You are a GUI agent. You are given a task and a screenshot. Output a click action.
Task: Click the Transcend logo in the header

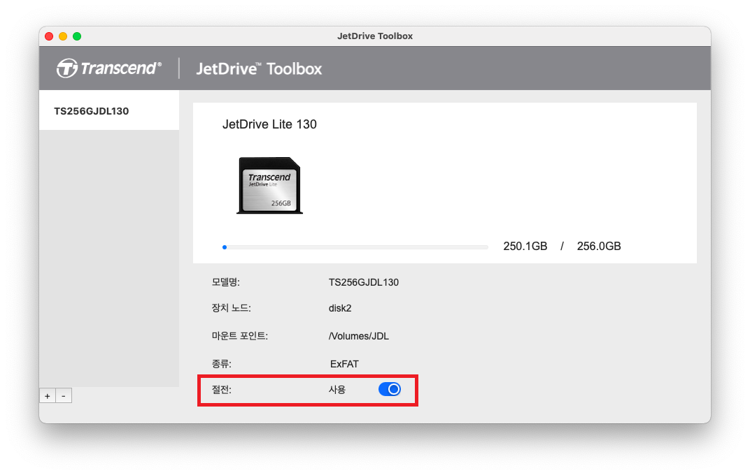pos(109,68)
